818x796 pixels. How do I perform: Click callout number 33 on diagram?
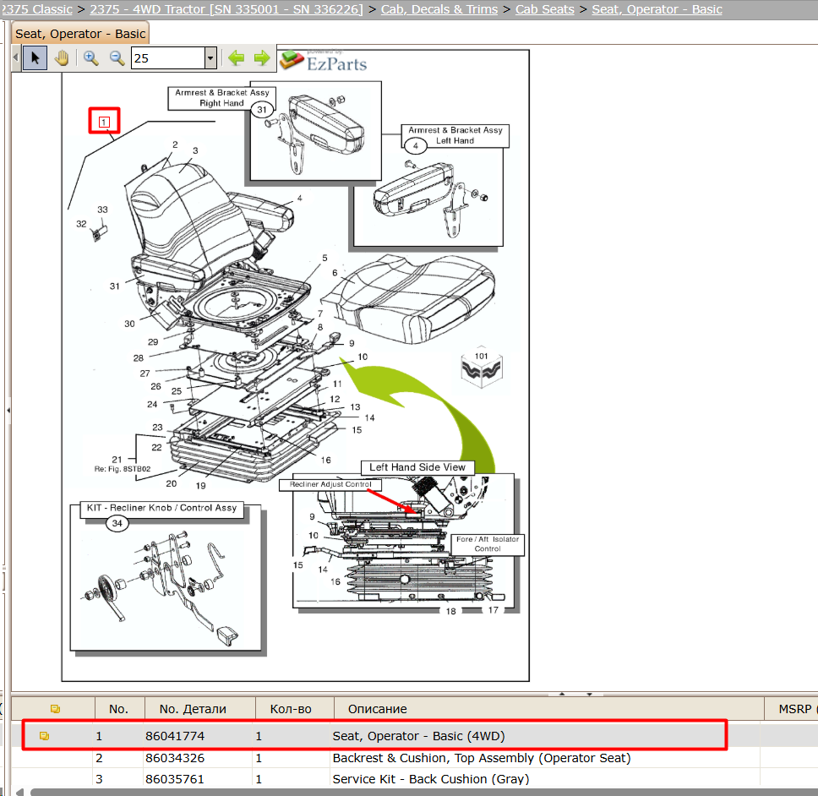pos(102,210)
